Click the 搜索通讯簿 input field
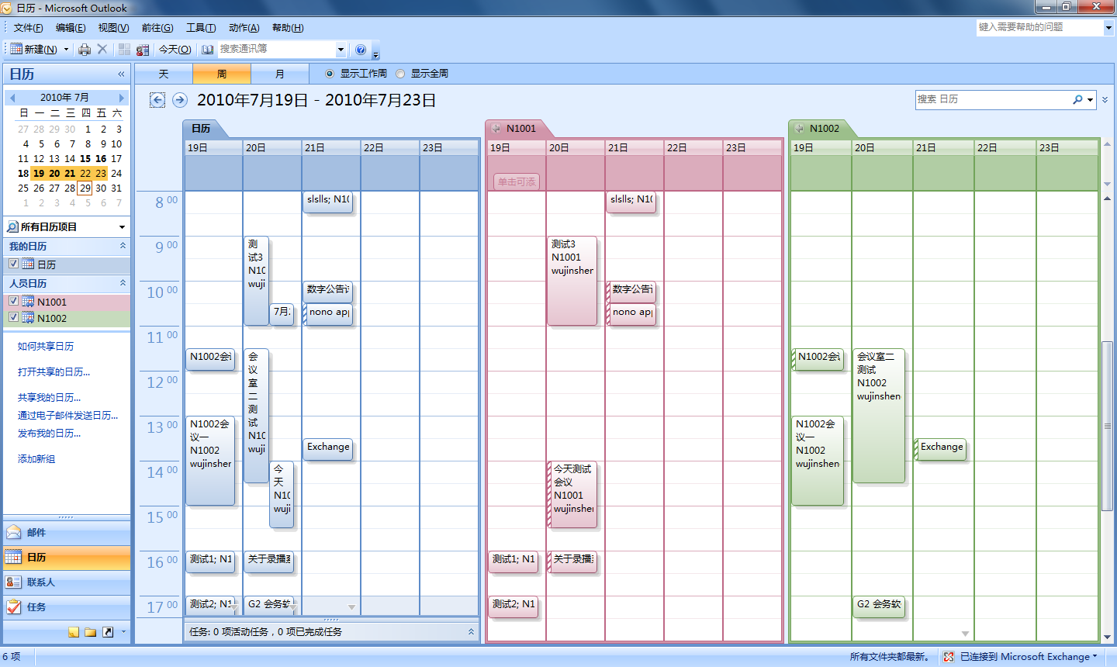The image size is (1117, 667). click(276, 49)
